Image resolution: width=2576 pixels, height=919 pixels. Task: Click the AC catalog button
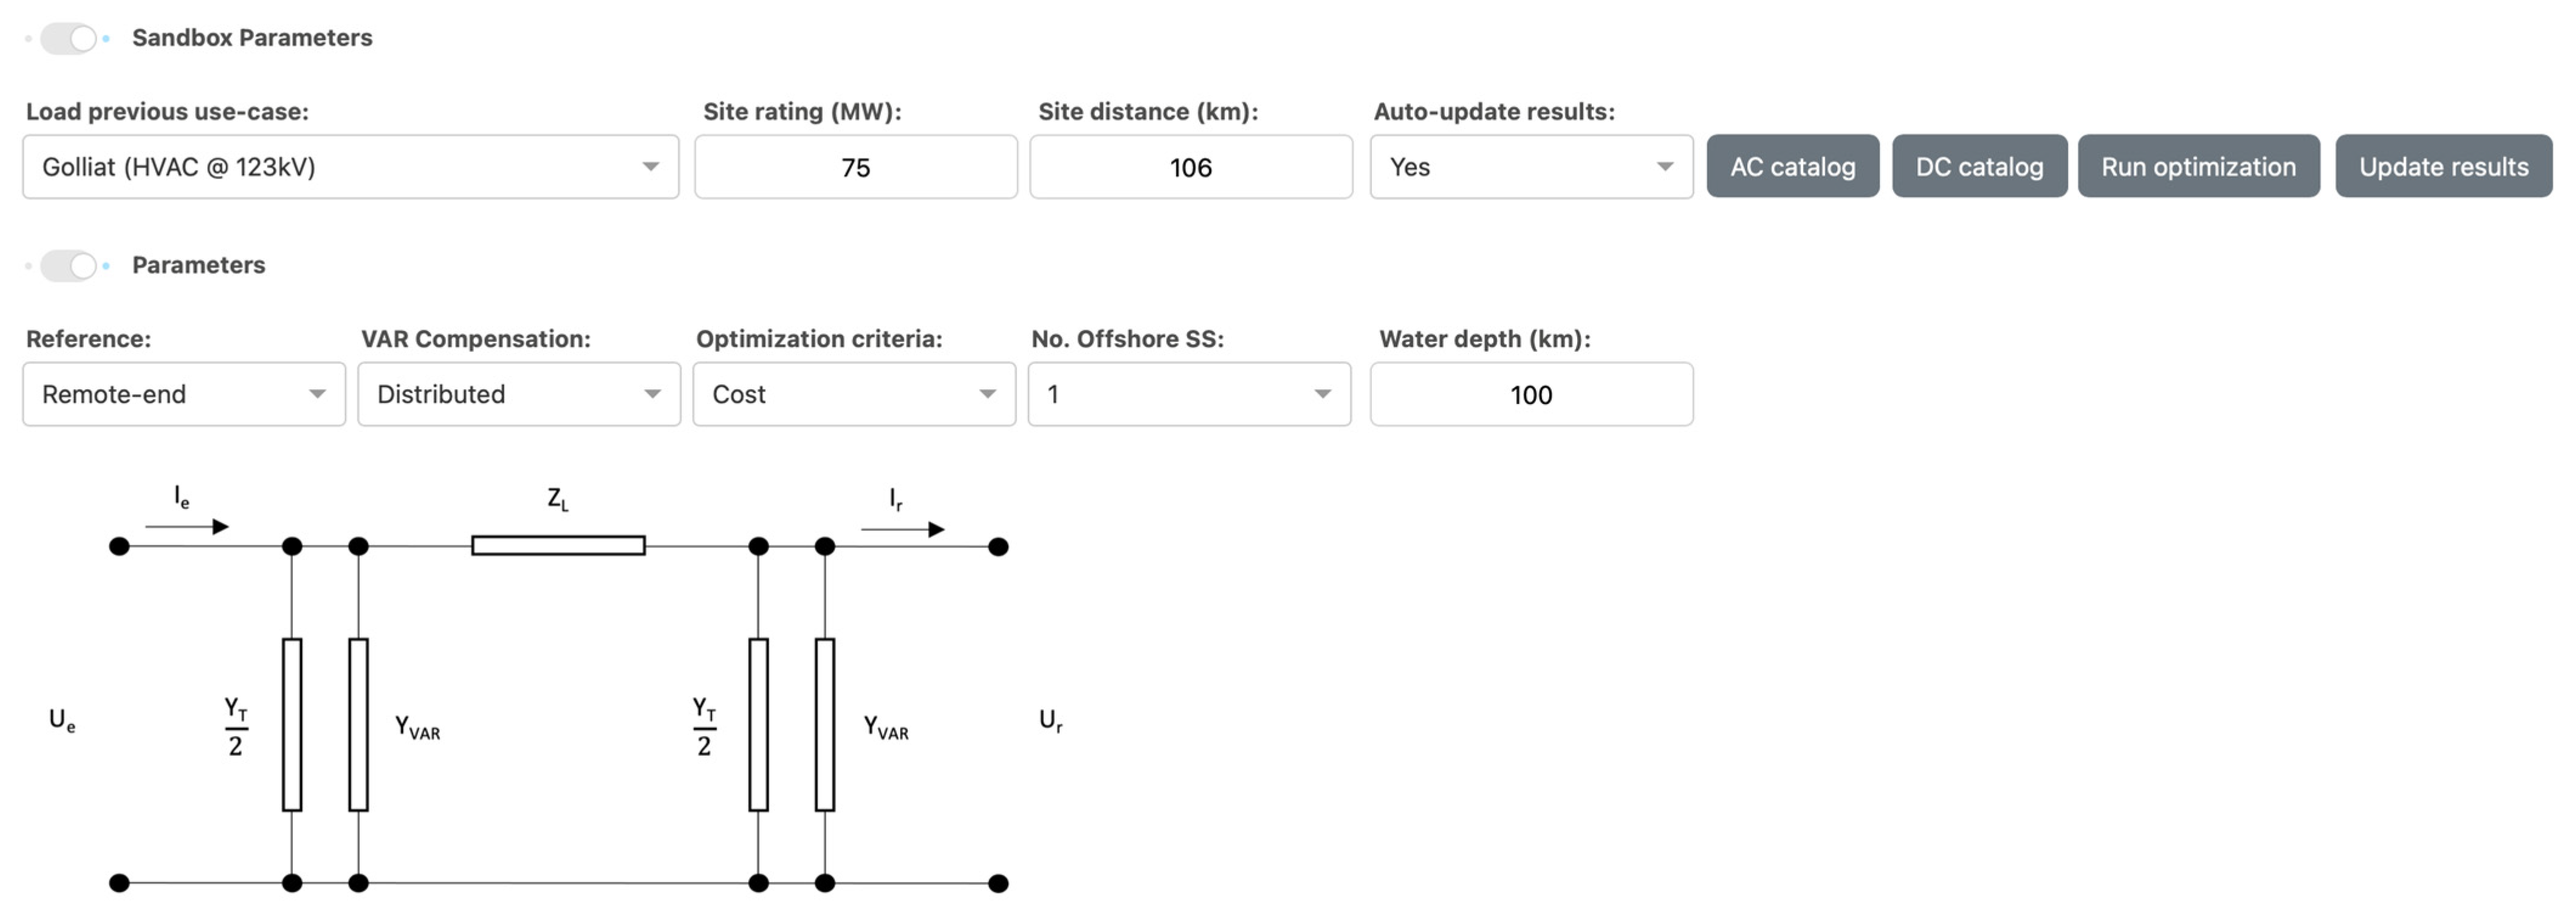(1793, 166)
